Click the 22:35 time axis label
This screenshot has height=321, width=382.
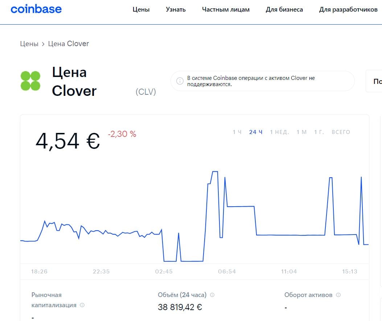point(101,272)
